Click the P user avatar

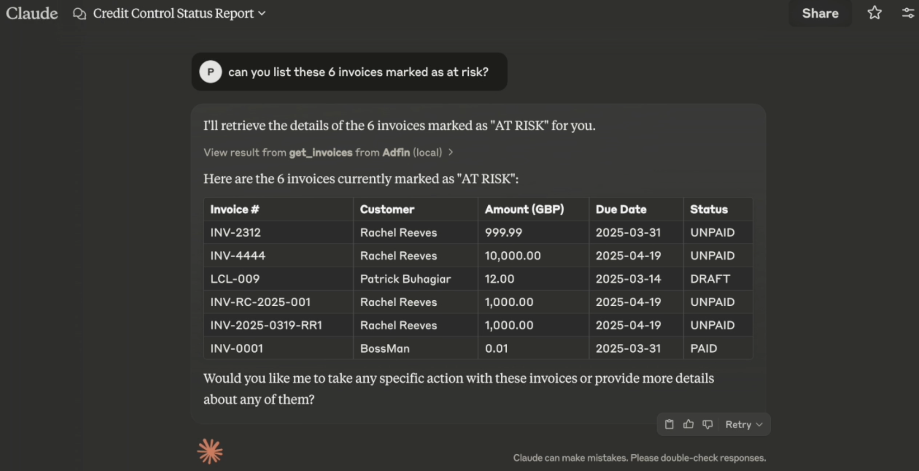pyautogui.click(x=211, y=72)
